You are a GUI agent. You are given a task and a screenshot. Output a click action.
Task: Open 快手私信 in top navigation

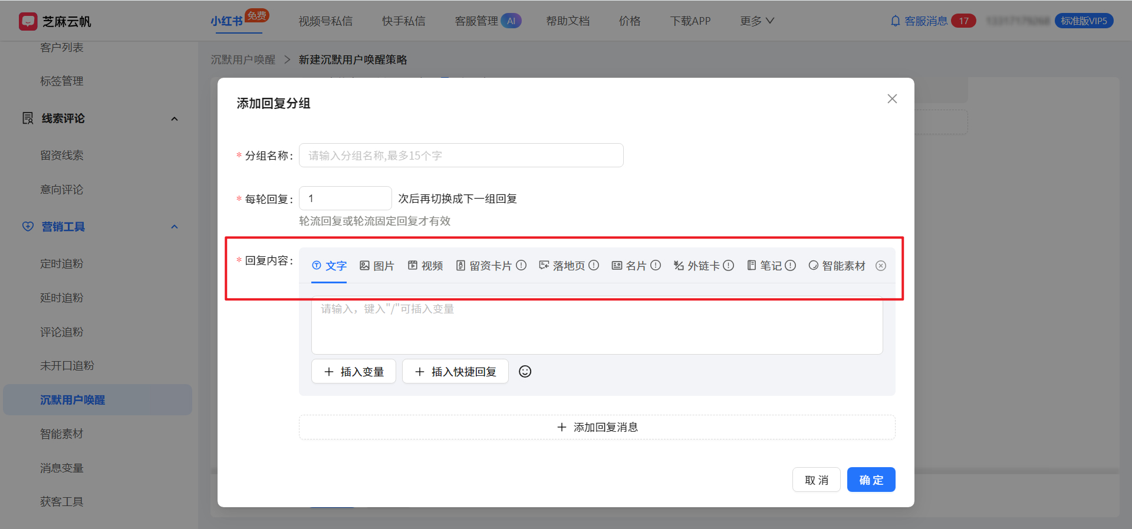click(403, 21)
